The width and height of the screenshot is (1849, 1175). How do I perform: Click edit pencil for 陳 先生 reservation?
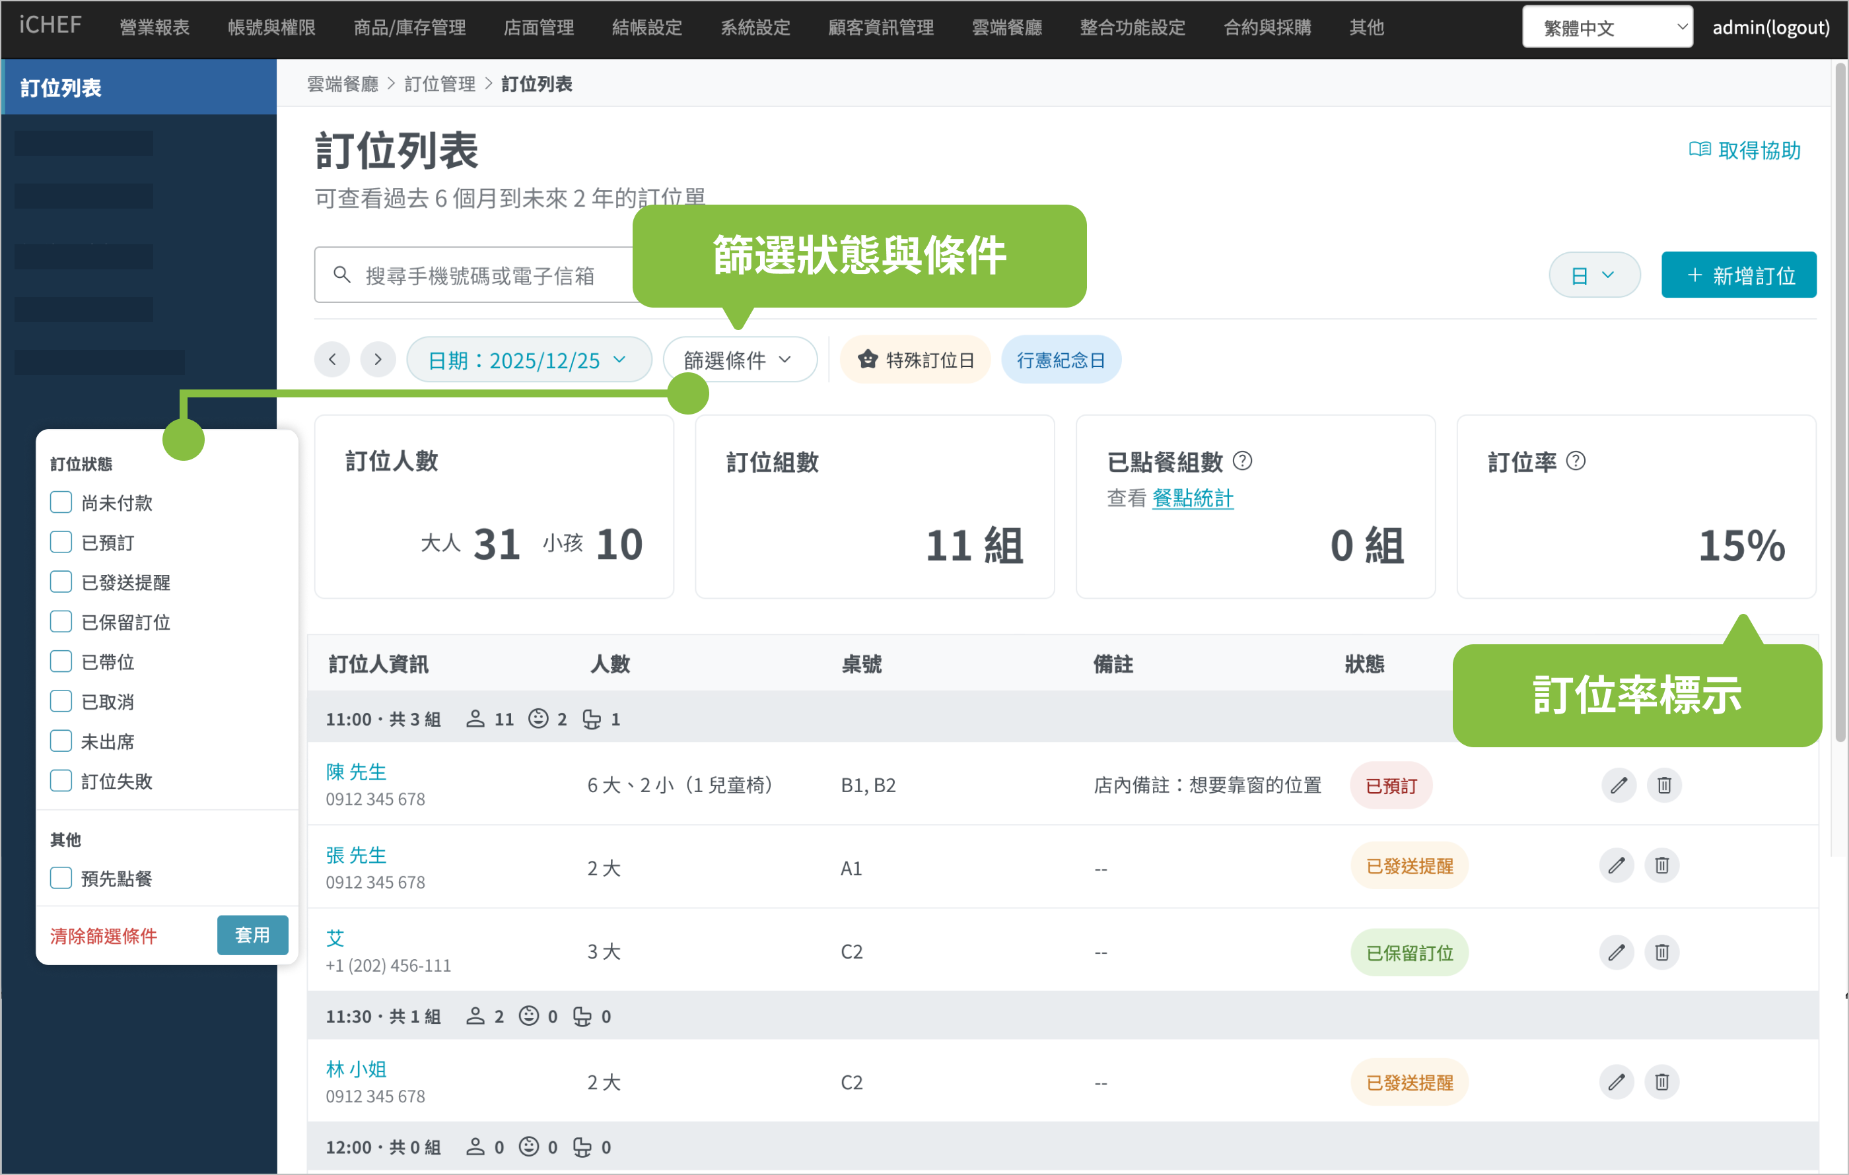(1618, 785)
